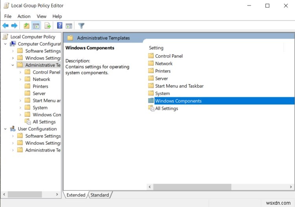295x207 pixels.
Task: Select Windows Components highlighted row
Action: point(224,101)
